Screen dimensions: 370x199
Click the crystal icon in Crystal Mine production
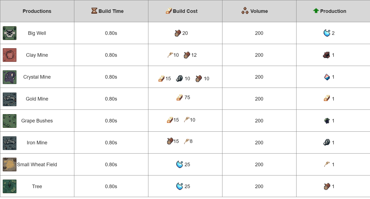327,77
